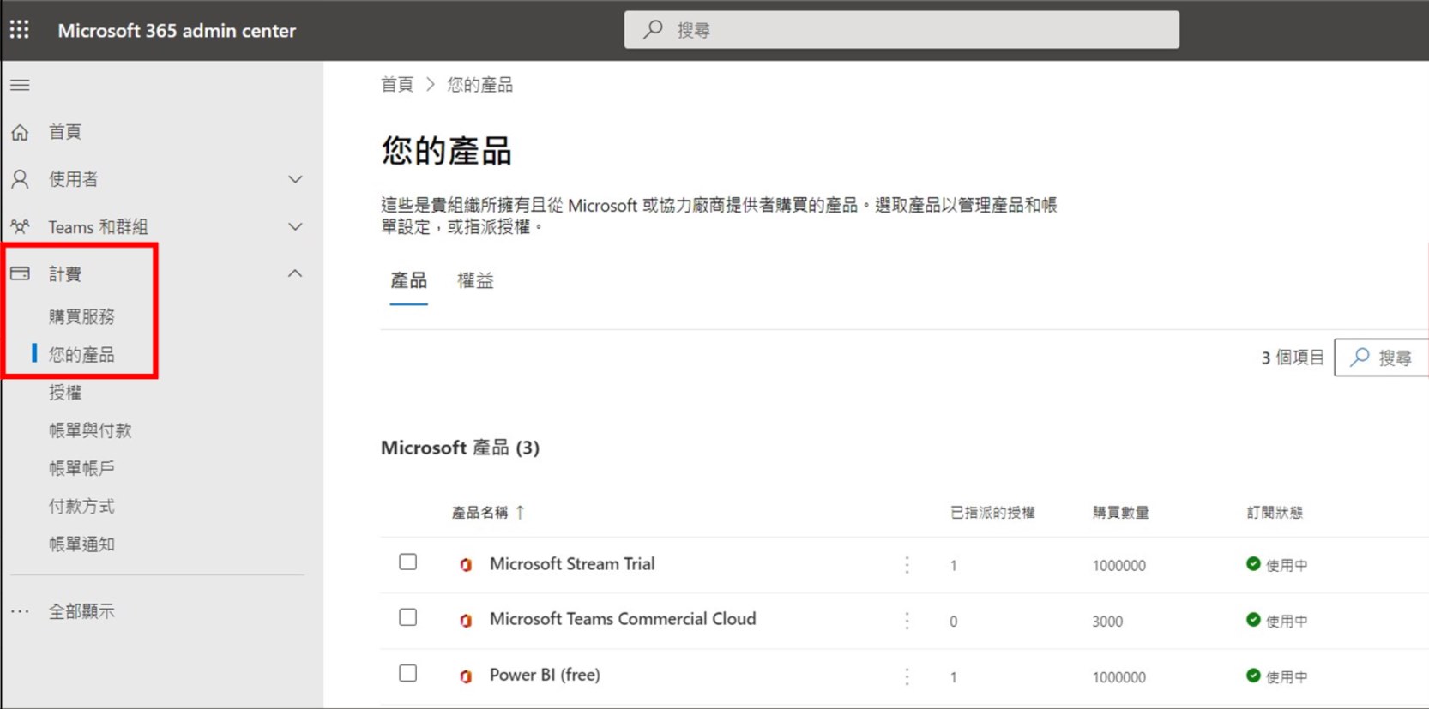Open the Power BI (free) product link
Viewport: 1429px width, 709px height.
click(545, 675)
